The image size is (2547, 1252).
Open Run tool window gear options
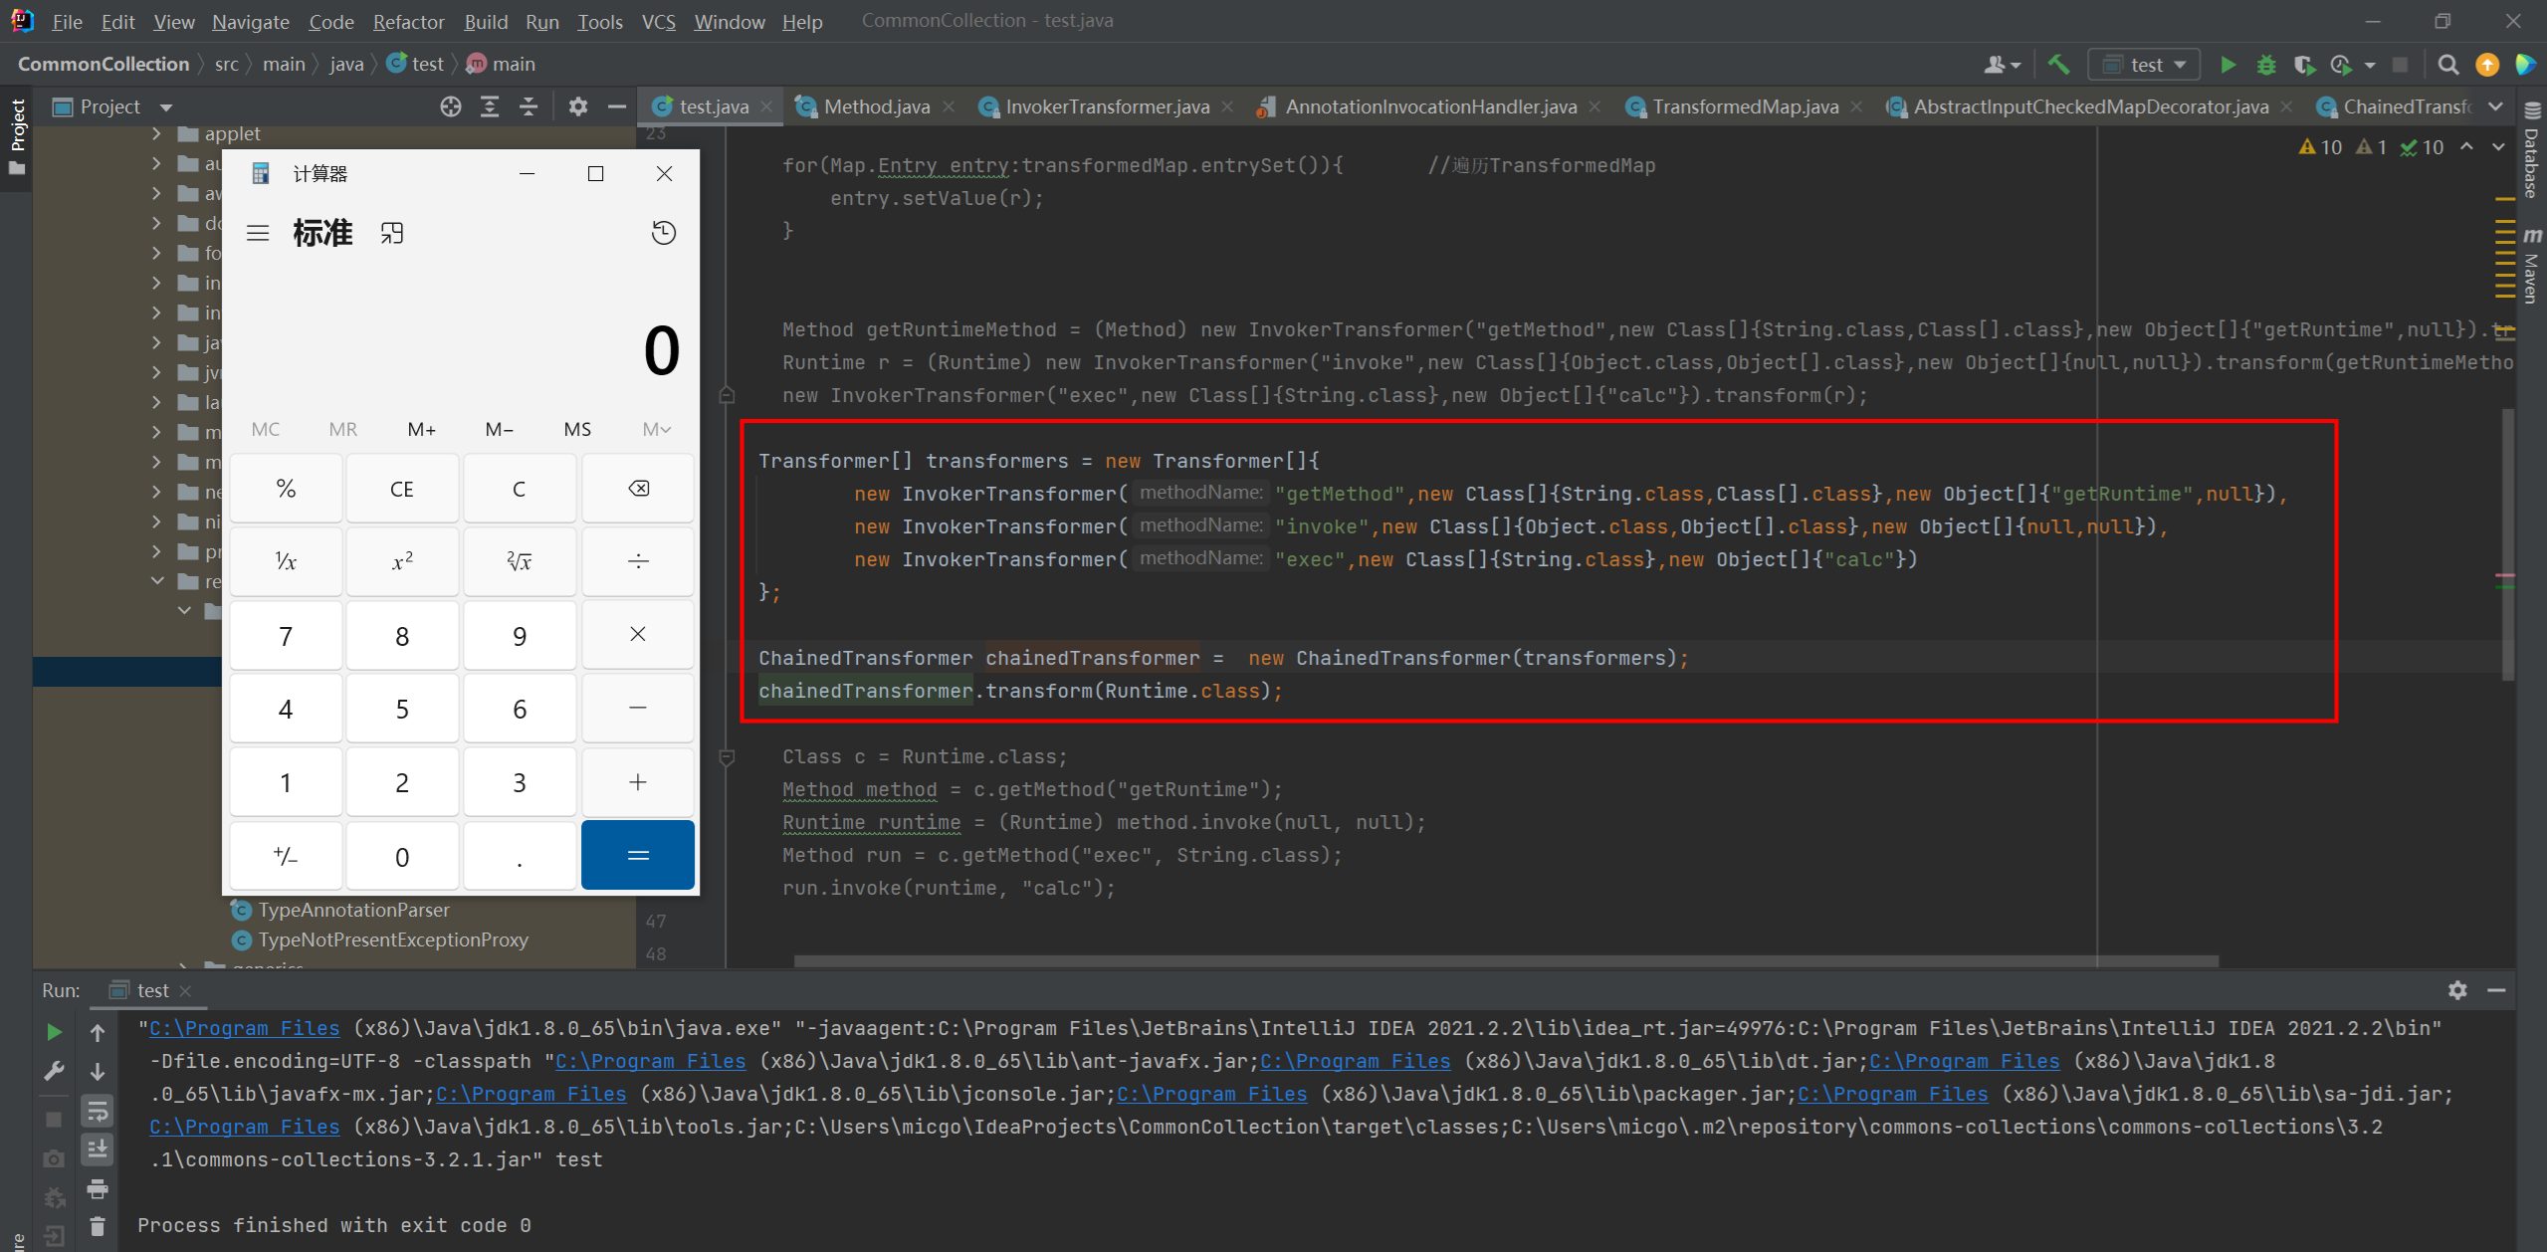coord(2457,990)
